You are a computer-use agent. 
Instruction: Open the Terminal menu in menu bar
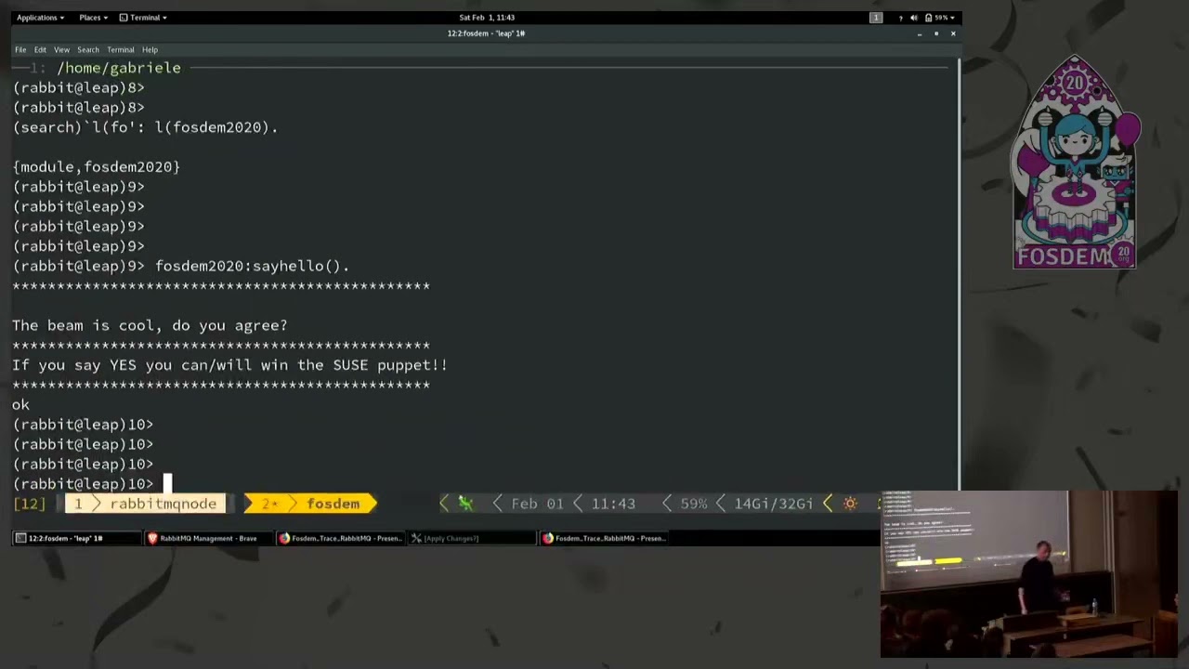coord(120,49)
